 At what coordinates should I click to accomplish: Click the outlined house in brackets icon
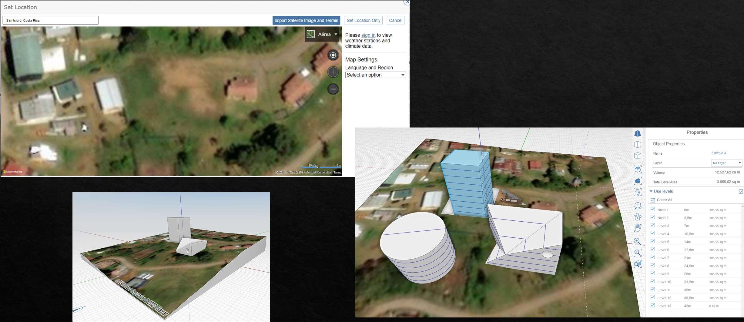pyautogui.click(x=638, y=169)
